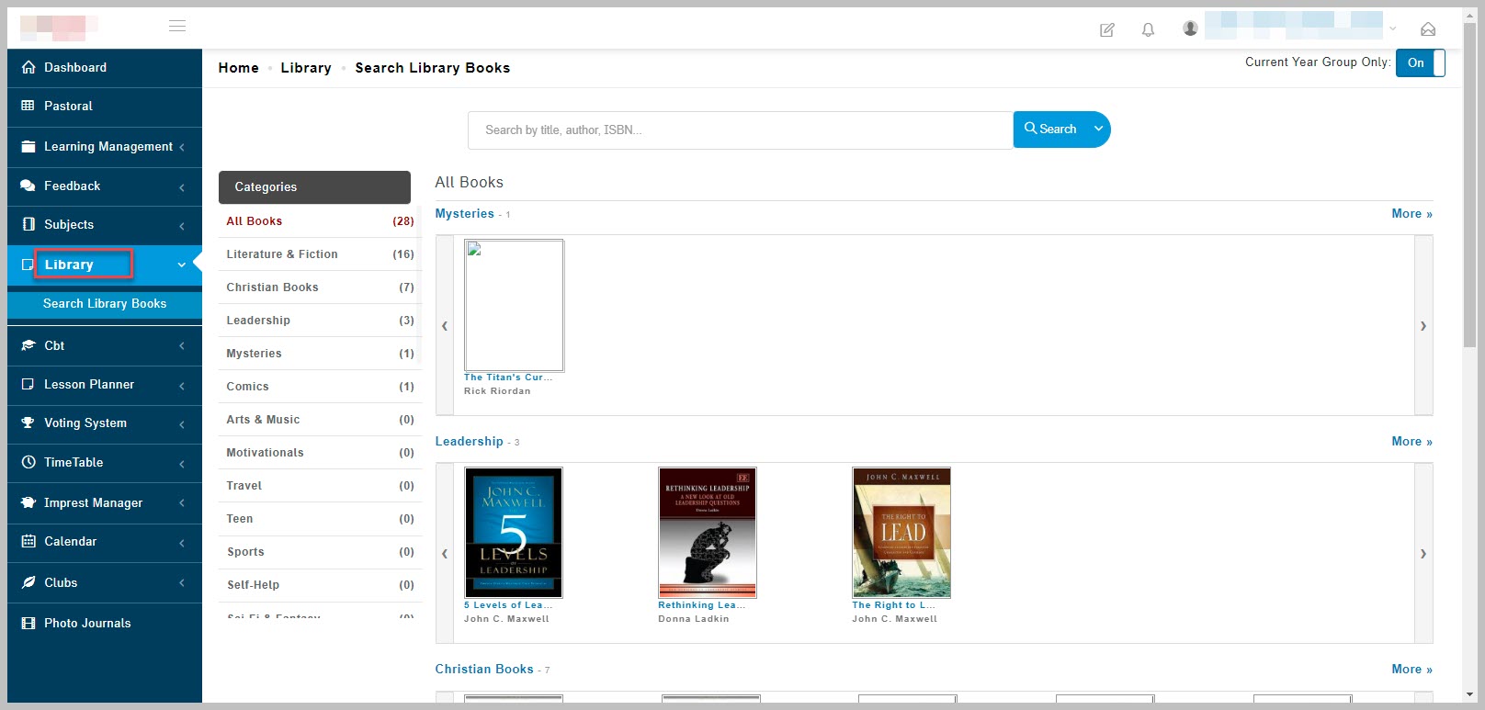Toggle Current Year Group Only switch
The image size is (1485, 710).
click(x=1420, y=62)
